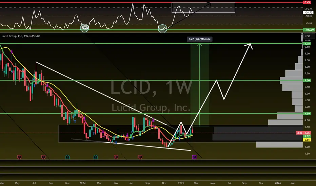Click the green -100.09 indicator level label
The image size is (316, 186).
(x=309, y=30)
